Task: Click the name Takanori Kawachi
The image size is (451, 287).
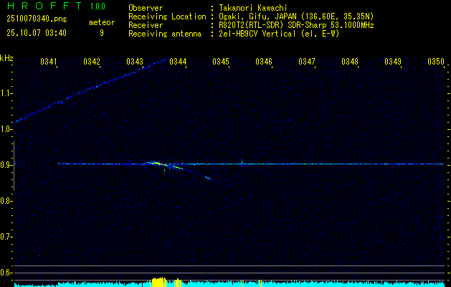Action: 253,8
